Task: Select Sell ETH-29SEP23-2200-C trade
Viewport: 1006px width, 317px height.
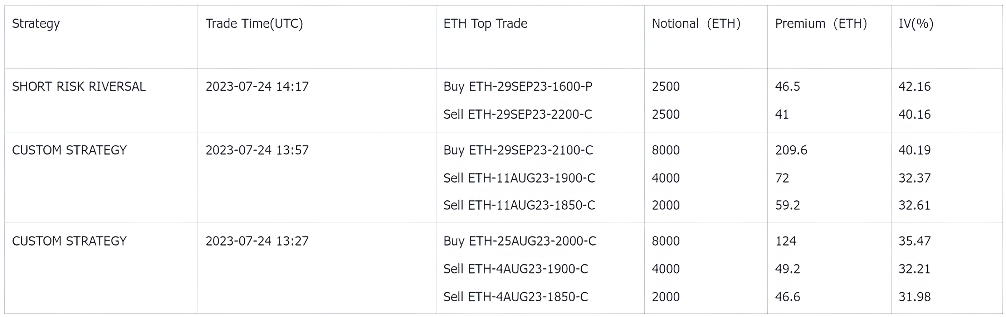Action: point(518,114)
